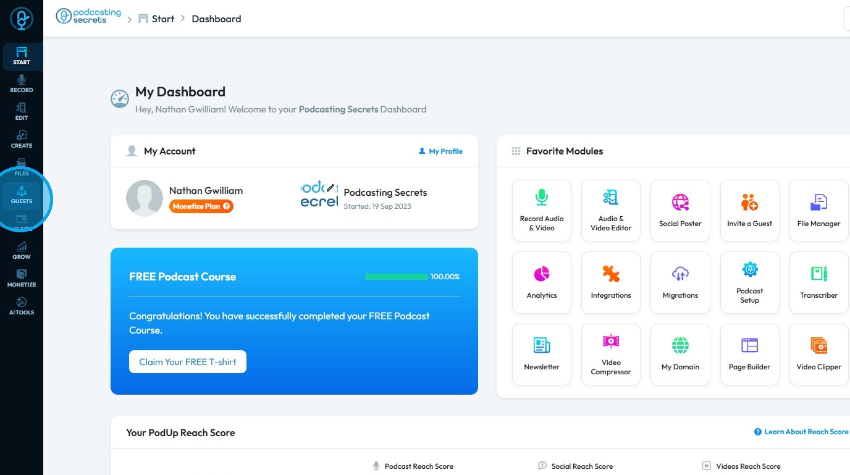The height and width of the screenshot is (475, 850).
Task: Open the Record Audio & Video module
Action: click(x=542, y=210)
